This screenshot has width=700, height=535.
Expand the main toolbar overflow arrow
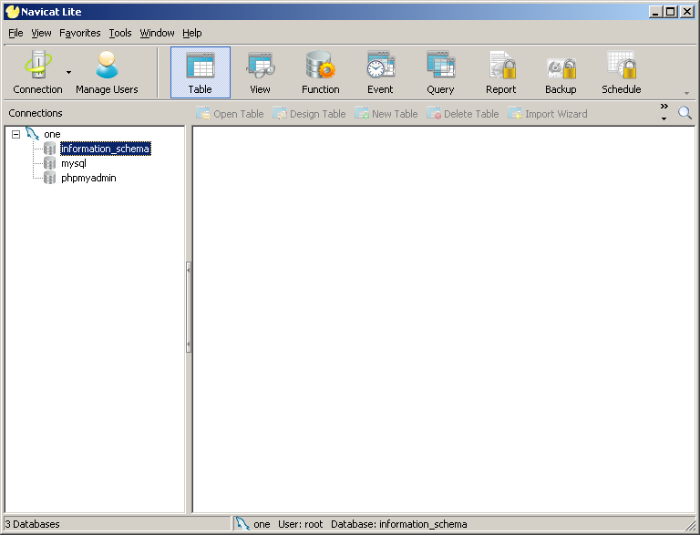point(686,93)
